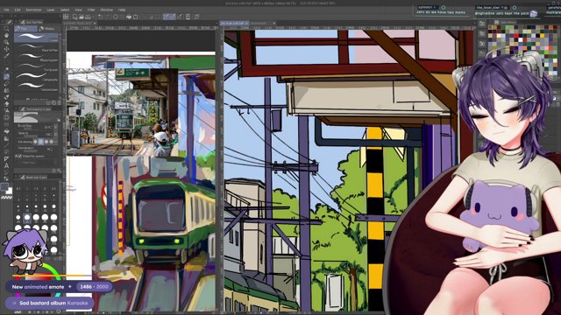Viewport: 561px width, 315px height.
Task: Toggle Snap to Grid button
Action: tap(180, 17)
